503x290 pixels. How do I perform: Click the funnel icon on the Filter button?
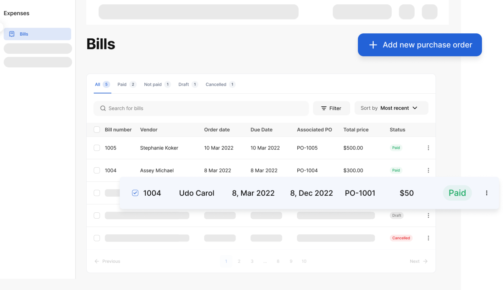(x=324, y=108)
